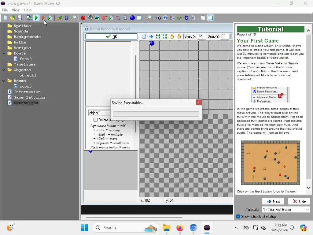Click the New game file icon
Viewport: 313px width, 235px height.
click(x=6, y=18)
